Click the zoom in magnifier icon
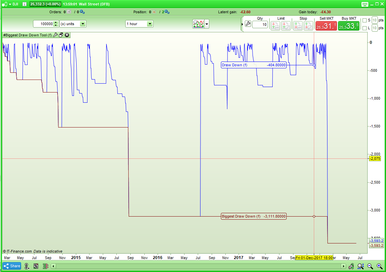Screen dimensions: 386x272 pos(379,266)
